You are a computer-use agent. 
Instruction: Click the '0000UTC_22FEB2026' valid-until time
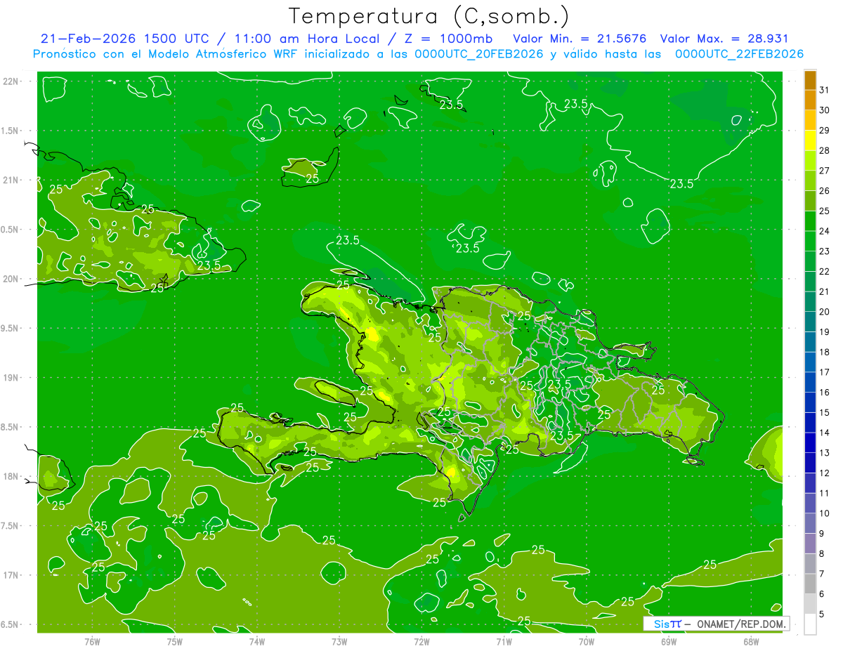pyautogui.click(x=739, y=54)
